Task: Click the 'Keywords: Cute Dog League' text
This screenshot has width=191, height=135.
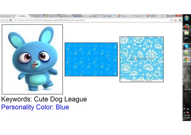Action: [44, 99]
